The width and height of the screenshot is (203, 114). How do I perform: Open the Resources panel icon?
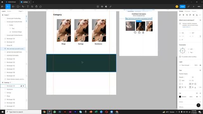tap(32, 6)
